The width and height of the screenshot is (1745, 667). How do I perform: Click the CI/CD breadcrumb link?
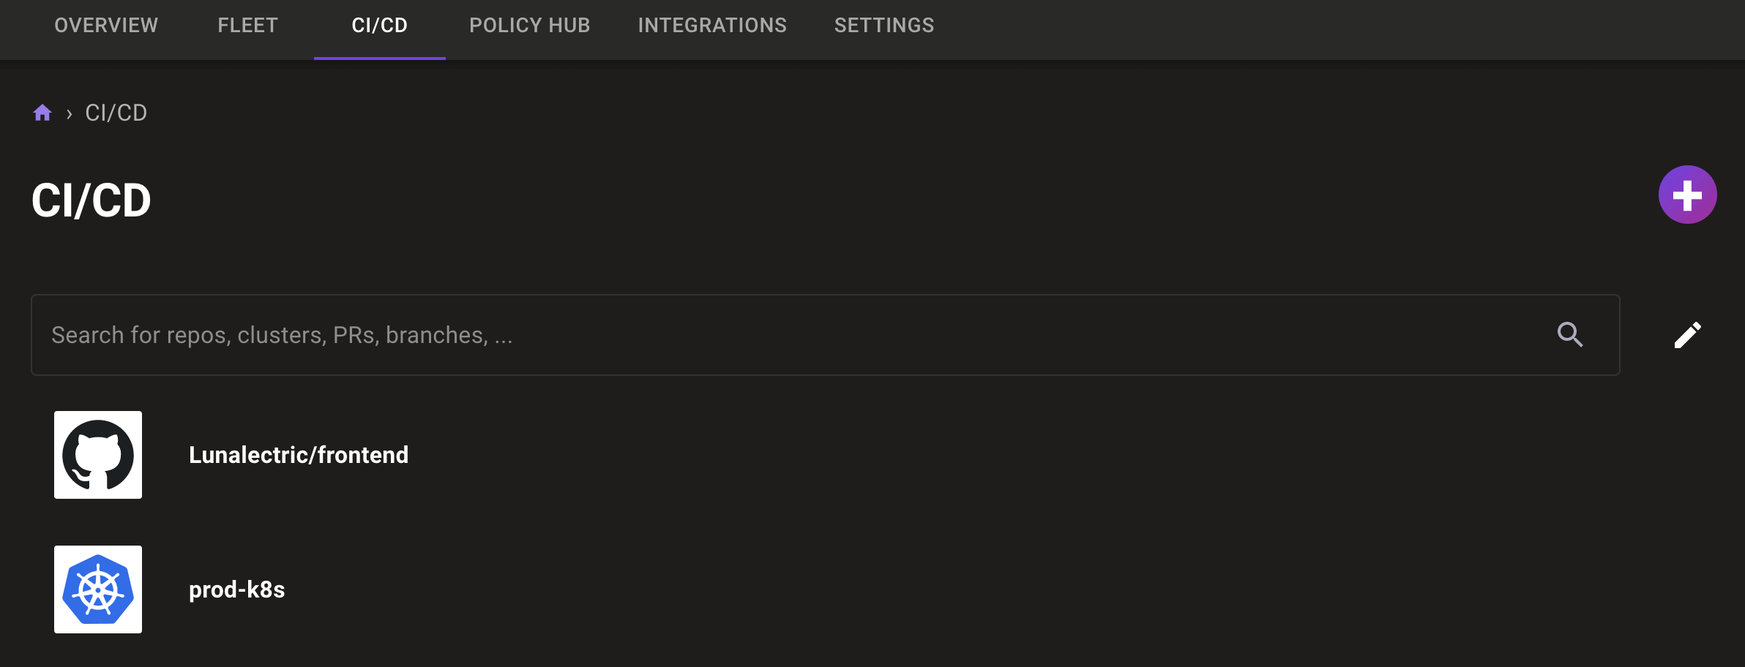tap(114, 111)
